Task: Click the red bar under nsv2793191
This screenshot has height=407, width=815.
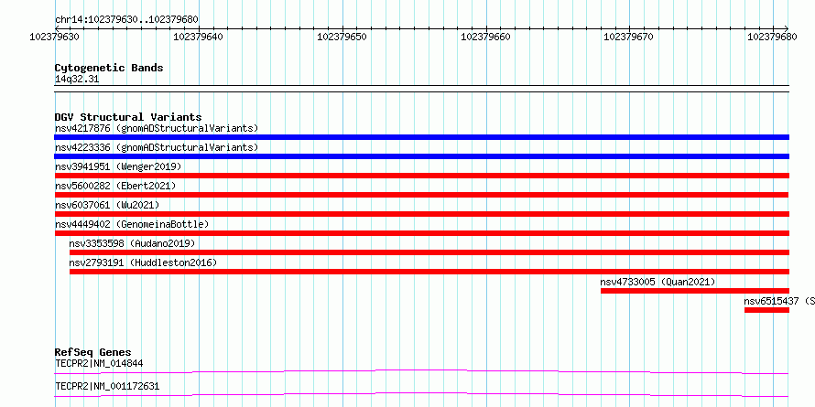Action: click(x=429, y=272)
